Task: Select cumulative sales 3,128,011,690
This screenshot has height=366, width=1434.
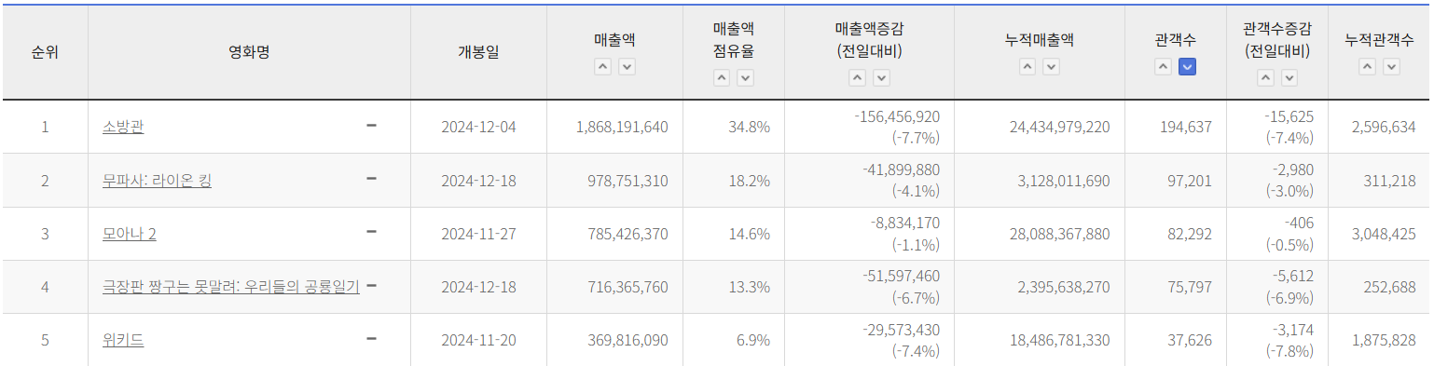Action: (1064, 181)
